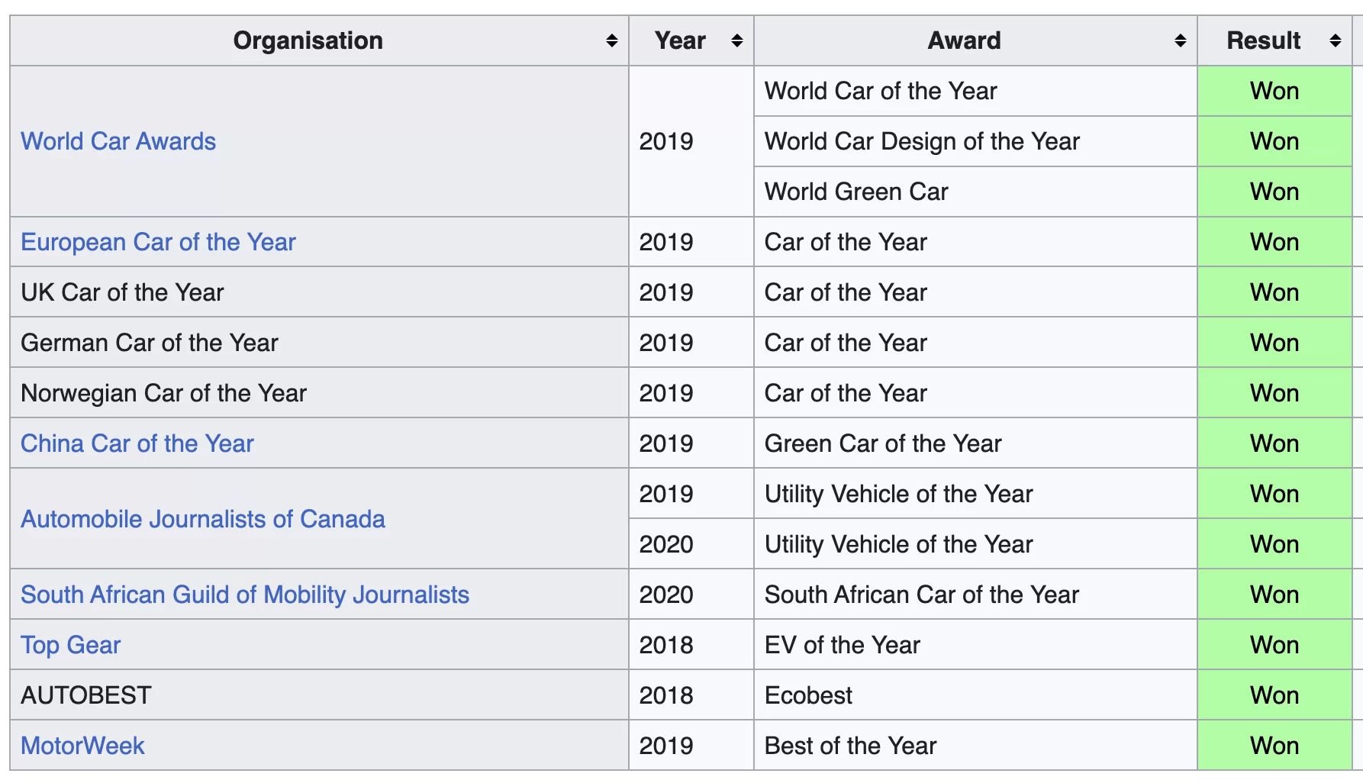
Task: Select World Car Design of the Year cell
Action: pyautogui.click(x=975, y=141)
